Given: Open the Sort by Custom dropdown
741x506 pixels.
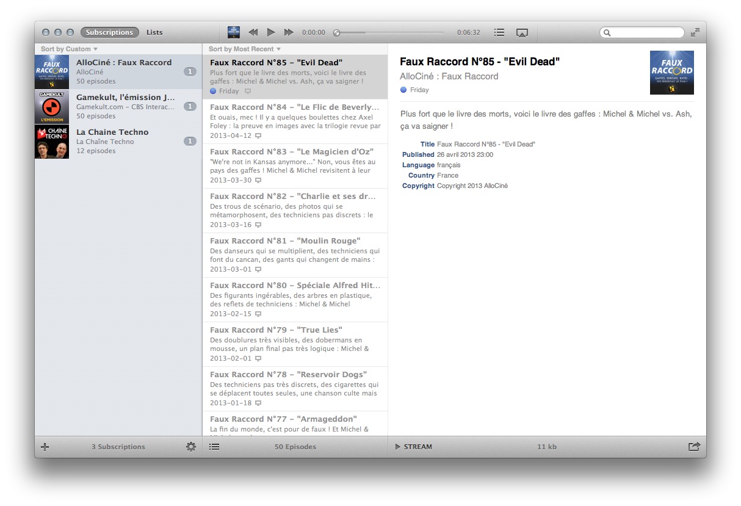Looking at the screenshot, I should (69, 49).
